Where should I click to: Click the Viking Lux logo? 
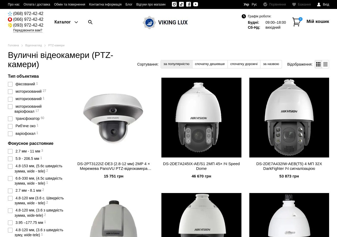(x=165, y=22)
